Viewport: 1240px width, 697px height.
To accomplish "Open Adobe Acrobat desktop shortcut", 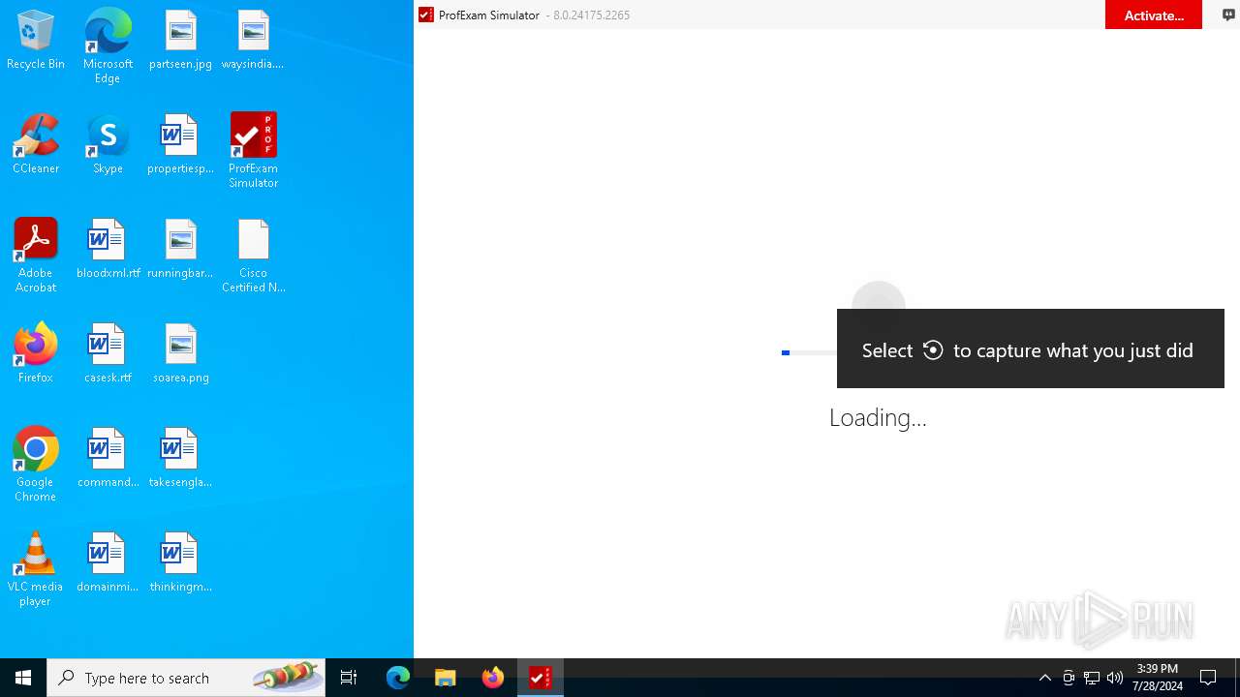I will tap(36, 256).
